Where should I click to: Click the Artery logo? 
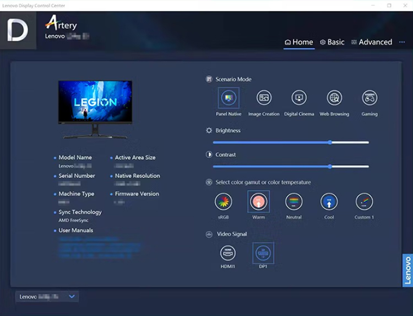(x=61, y=23)
